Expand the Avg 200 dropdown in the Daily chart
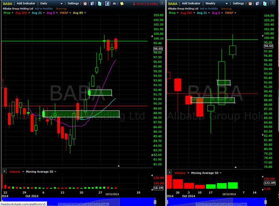 pos(29,13)
